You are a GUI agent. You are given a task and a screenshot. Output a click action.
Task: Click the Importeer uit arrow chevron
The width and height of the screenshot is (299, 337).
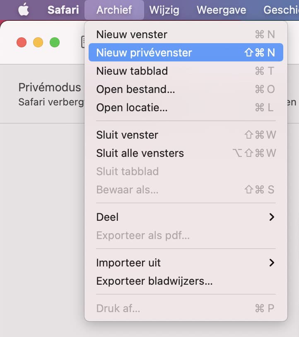272,263
